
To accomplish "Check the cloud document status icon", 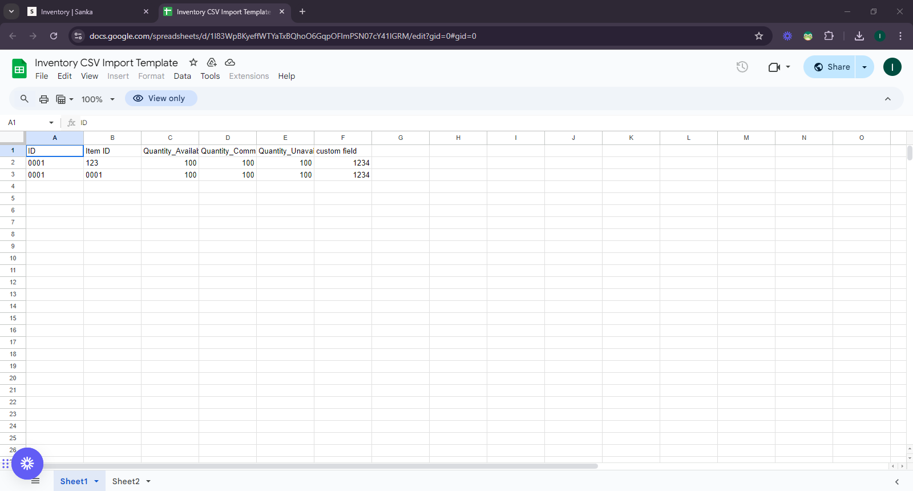I will [230, 62].
